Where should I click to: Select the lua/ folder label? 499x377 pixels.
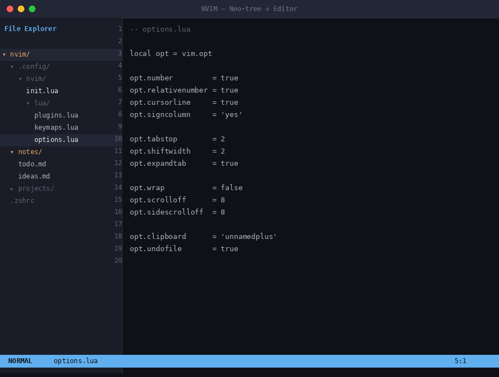42,103
